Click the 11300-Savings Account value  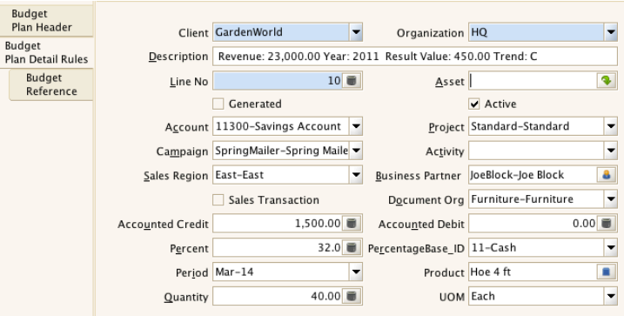278,126
